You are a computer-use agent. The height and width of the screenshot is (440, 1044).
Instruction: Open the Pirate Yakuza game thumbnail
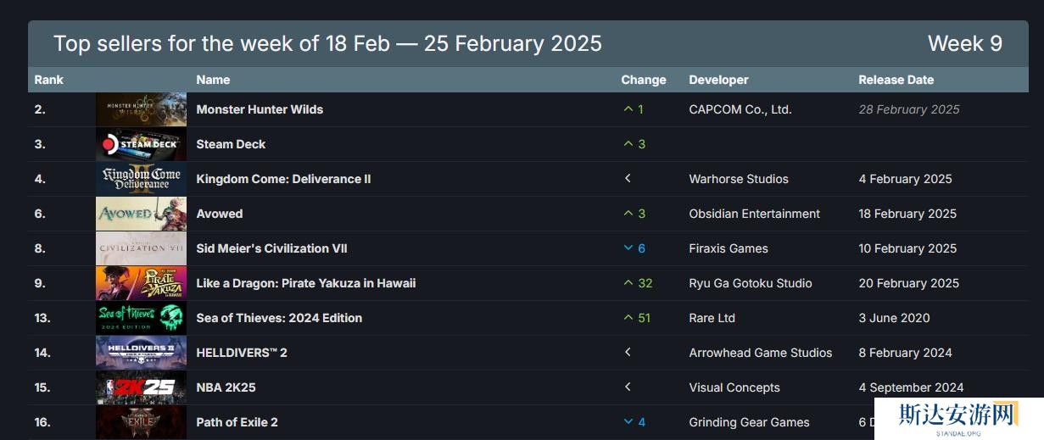click(x=141, y=283)
